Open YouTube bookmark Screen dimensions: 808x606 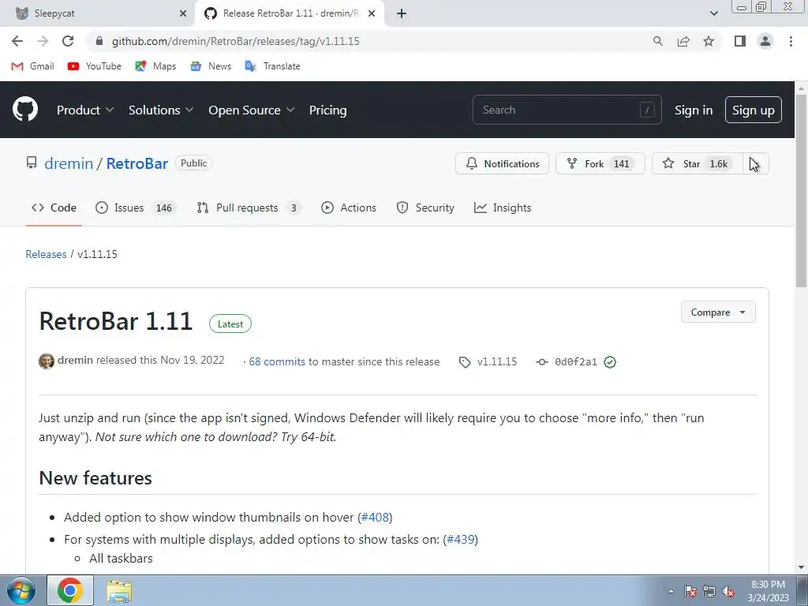pos(95,66)
